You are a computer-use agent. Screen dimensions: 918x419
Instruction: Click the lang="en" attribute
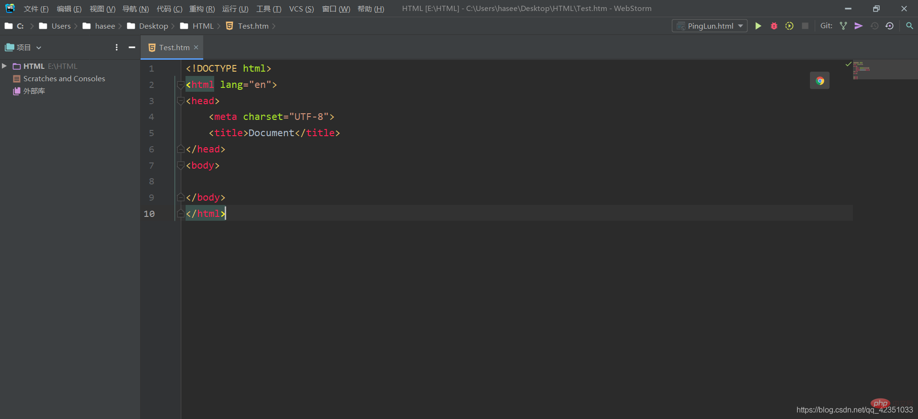click(245, 85)
